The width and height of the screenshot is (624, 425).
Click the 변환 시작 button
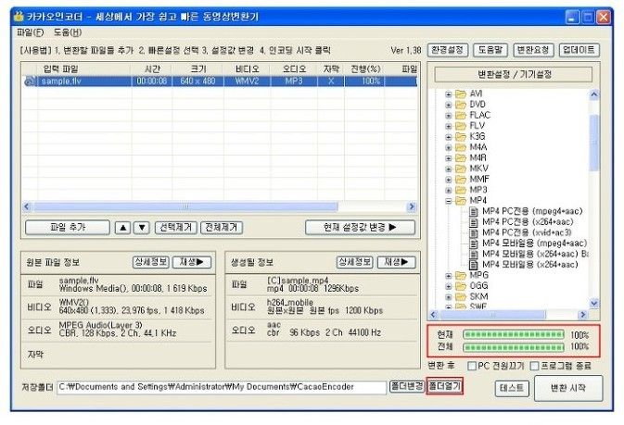568,388
